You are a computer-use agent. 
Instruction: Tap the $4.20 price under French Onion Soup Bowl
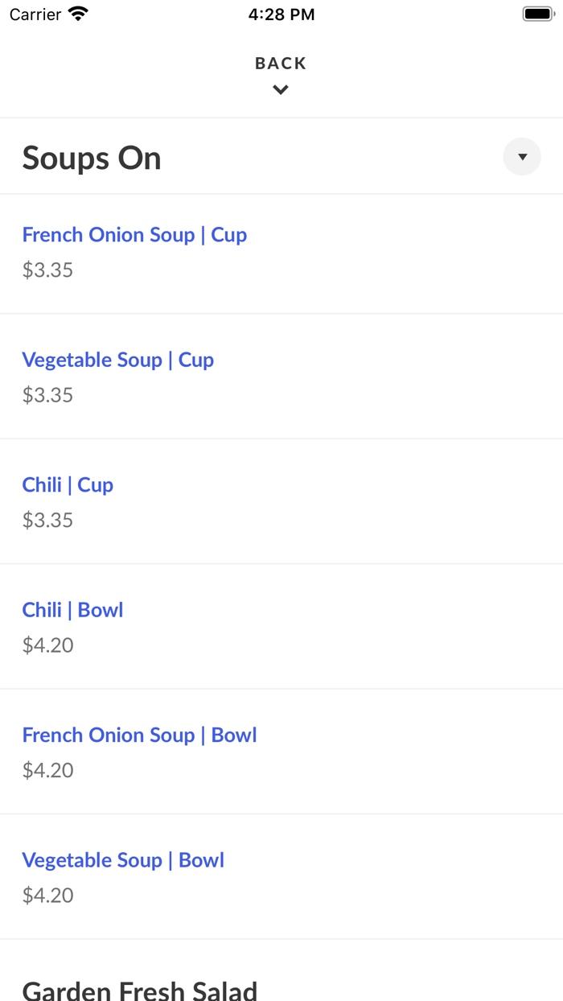pyautogui.click(x=47, y=771)
